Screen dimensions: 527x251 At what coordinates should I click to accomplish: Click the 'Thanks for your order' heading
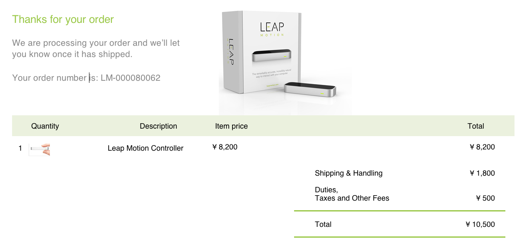click(63, 19)
